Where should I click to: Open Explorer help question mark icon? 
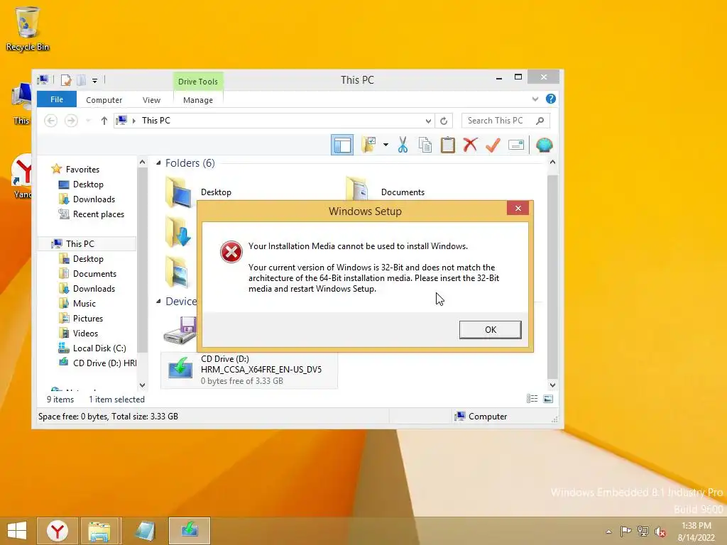(550, 99)
